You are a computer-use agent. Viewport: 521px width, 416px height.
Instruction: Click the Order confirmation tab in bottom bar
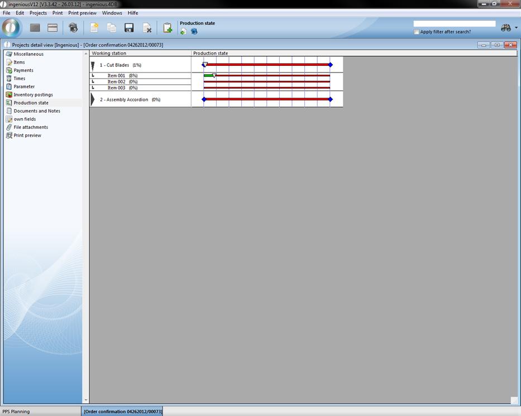point(123,412)
